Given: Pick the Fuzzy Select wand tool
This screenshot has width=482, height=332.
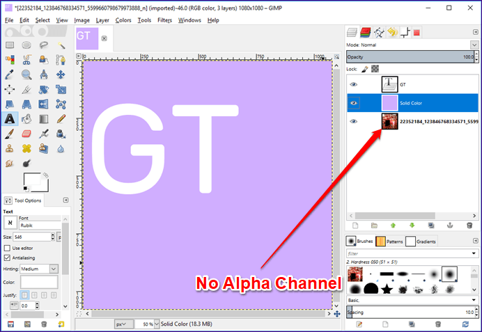Looking at the screenshot, I should pyautogui.click(x=61, y=45).
